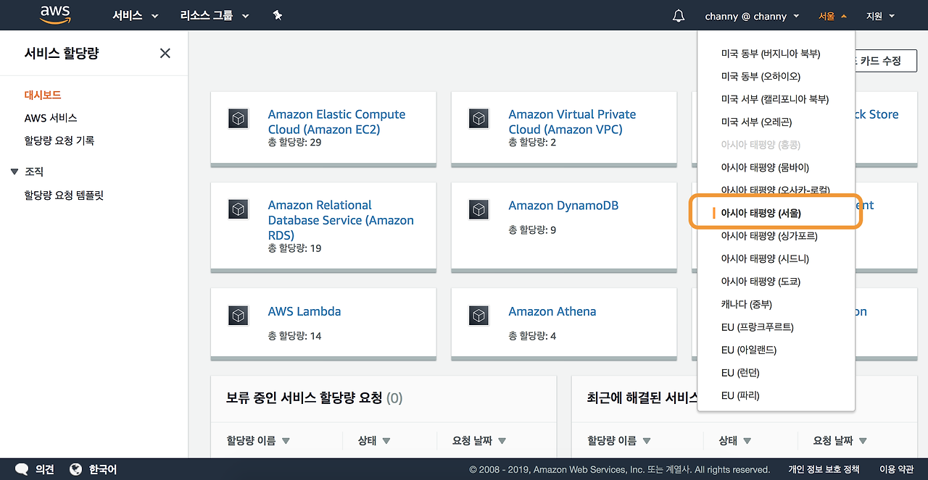The height and width of the screenshot is (480, 928).
Task: Sort resolved requests by 요청 날짜 column
Action: pyautogui.click(x=840, y=440)
